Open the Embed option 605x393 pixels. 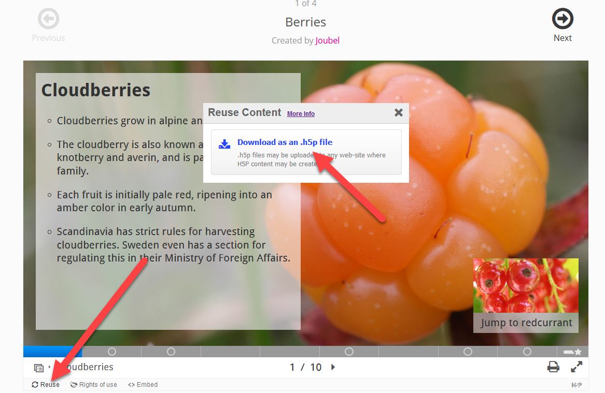[x=143, y=385]
